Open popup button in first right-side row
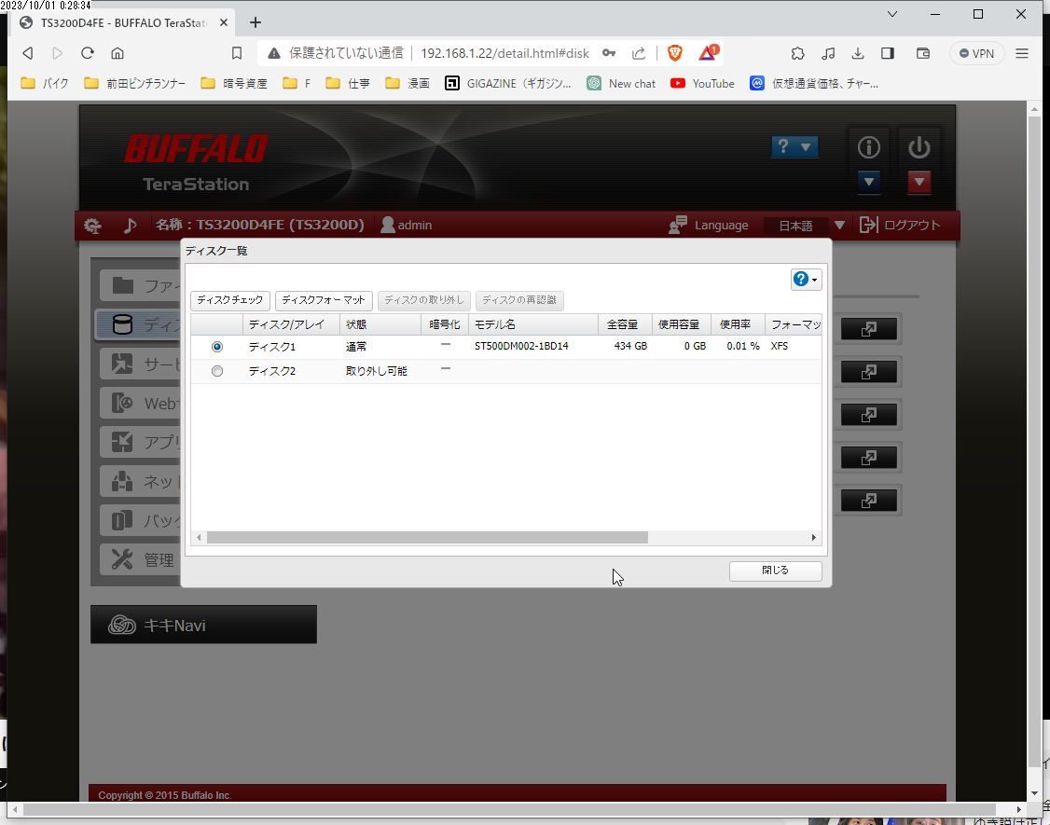The image size is (1050, 825). 868,329
